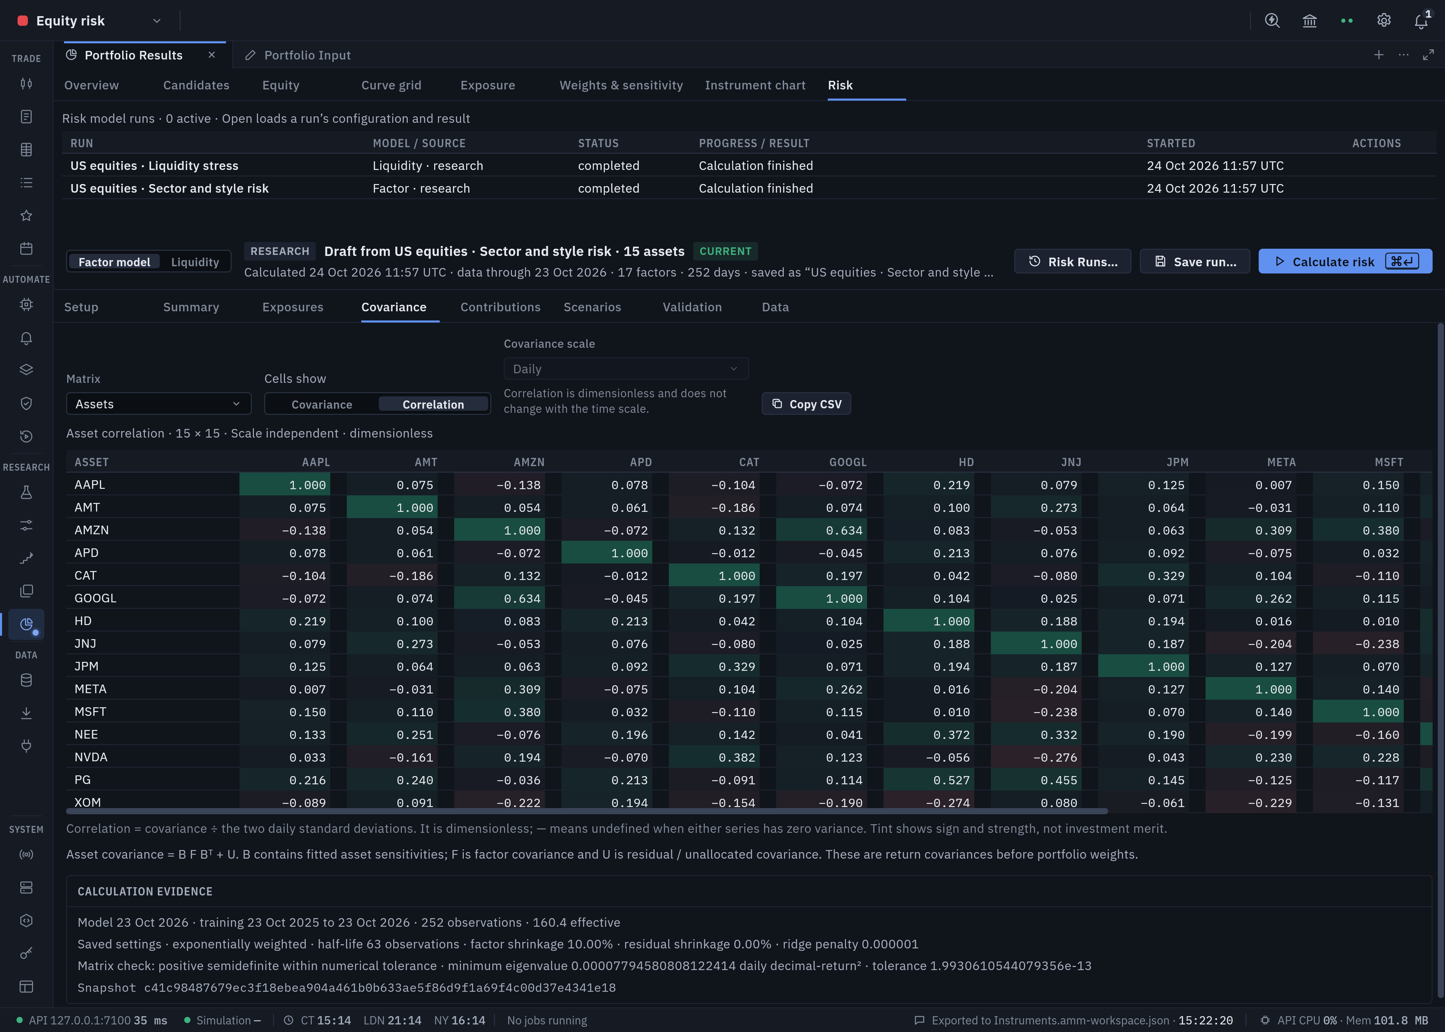Click the Copy CSV button
This screenshot has height=1032, width=1445.
806,404
